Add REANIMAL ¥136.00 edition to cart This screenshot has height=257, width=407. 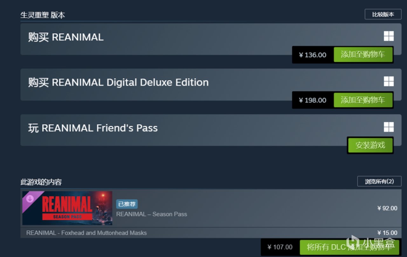(363, 55)
